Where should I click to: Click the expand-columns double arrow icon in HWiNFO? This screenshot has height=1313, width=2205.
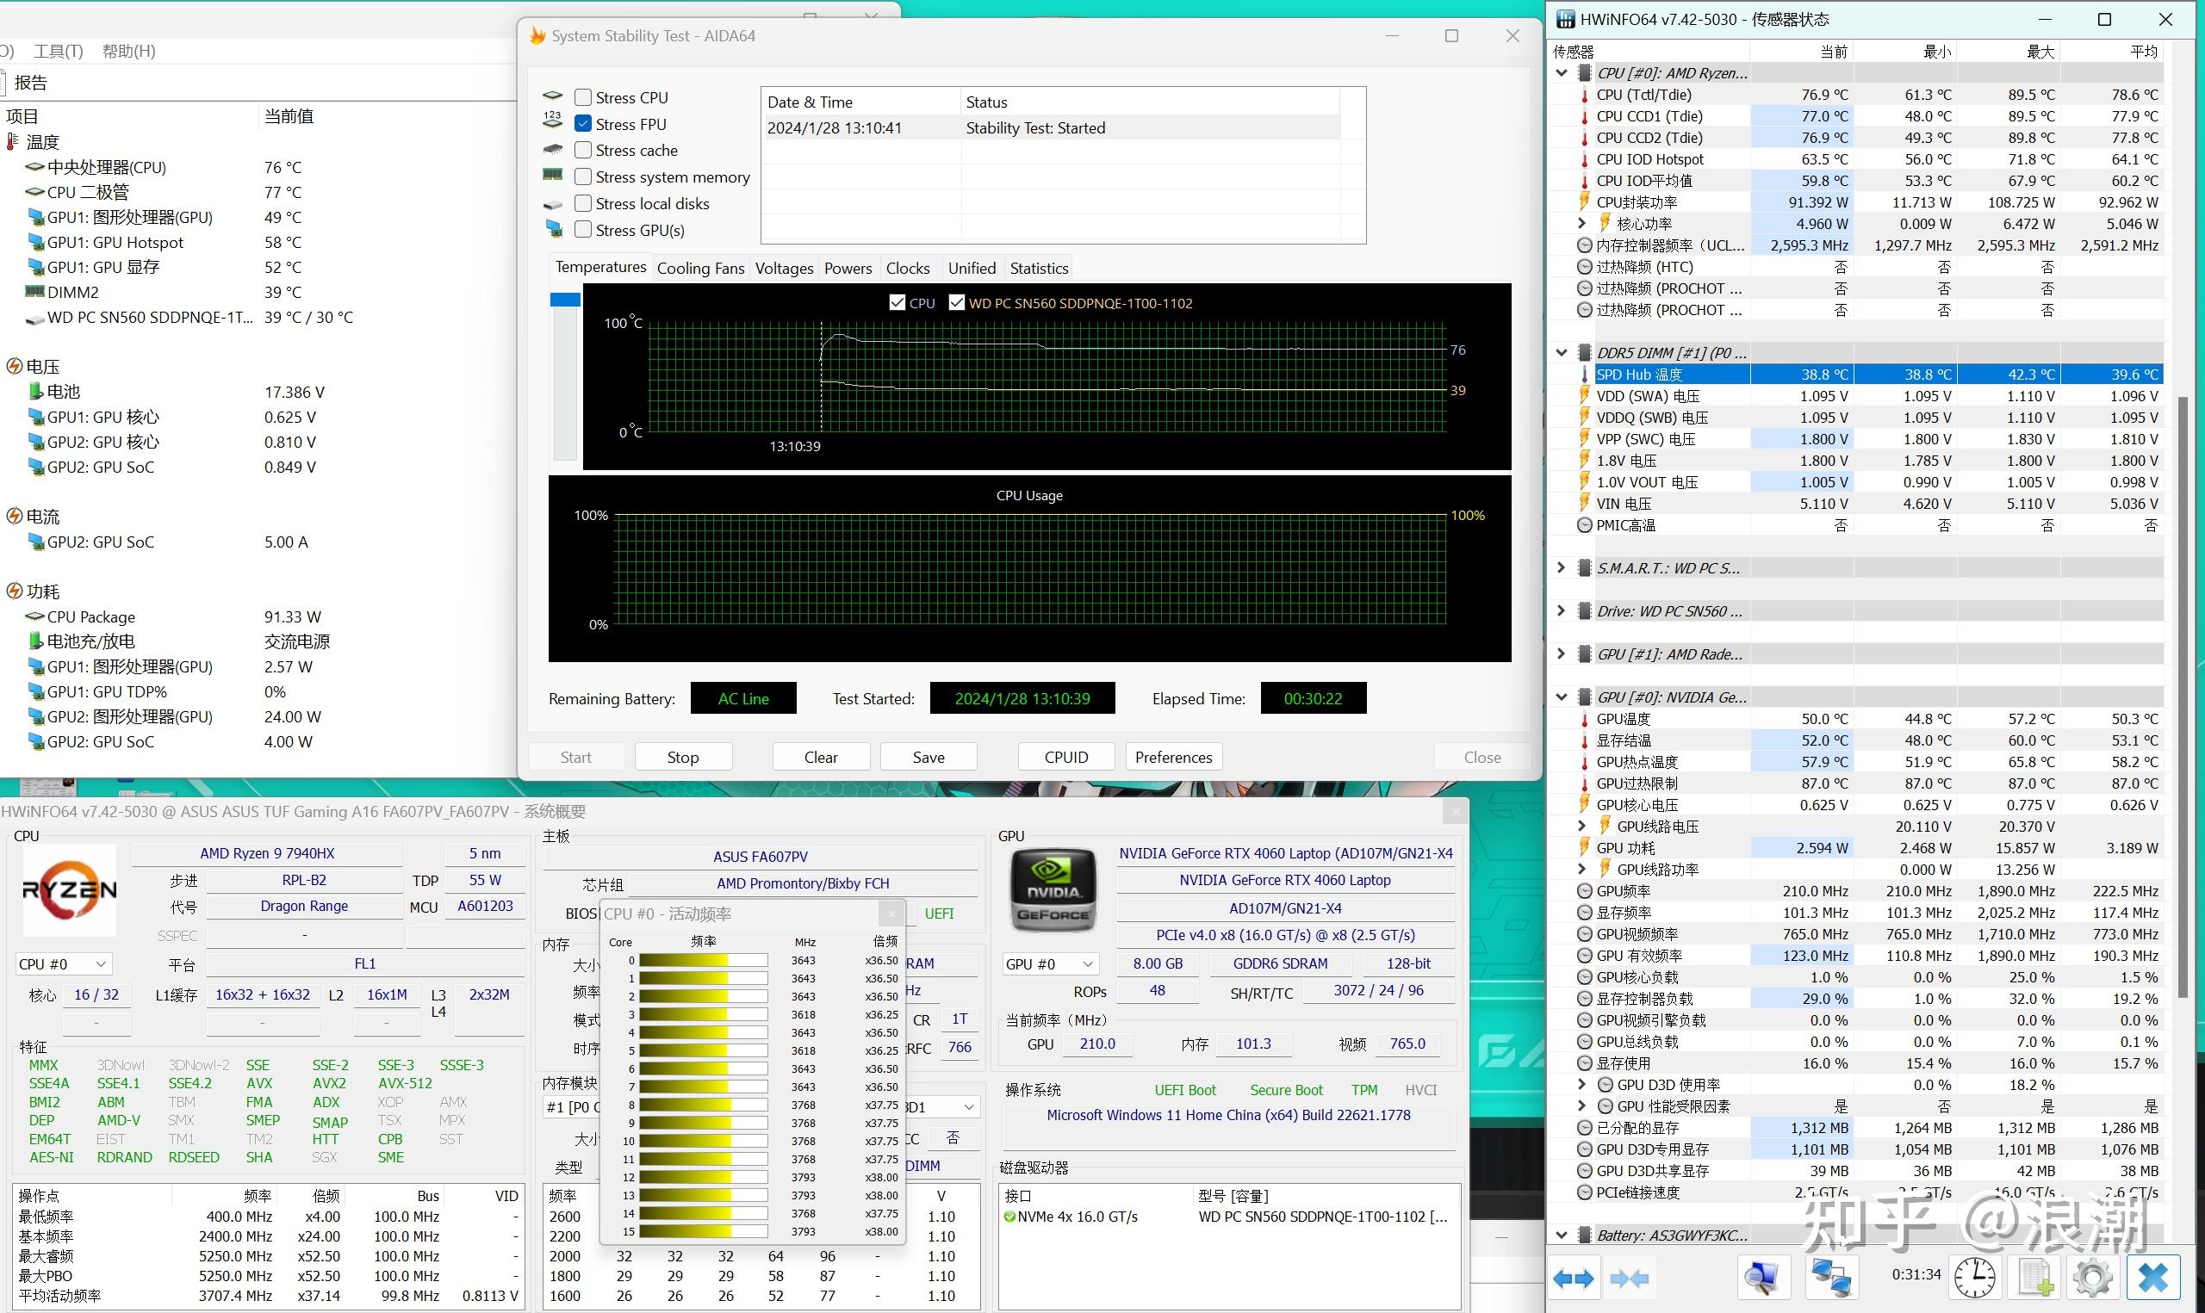(x=1574, y=1278)
